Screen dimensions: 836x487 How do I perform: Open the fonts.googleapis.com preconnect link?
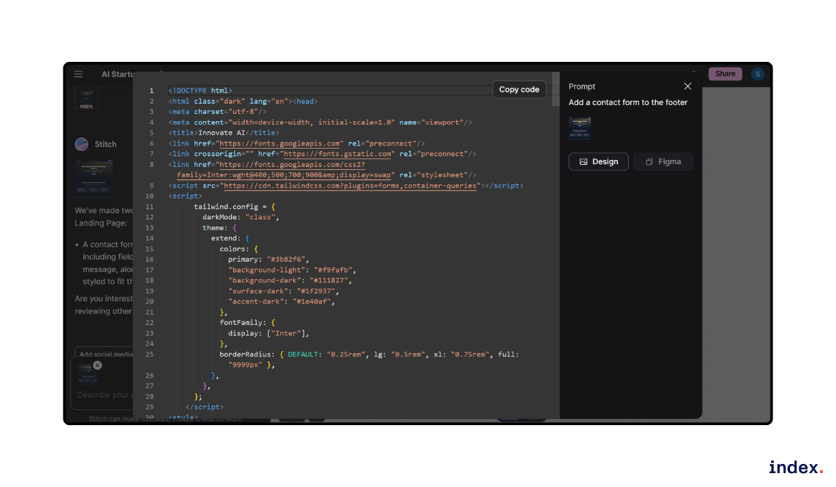click(280, 143)
